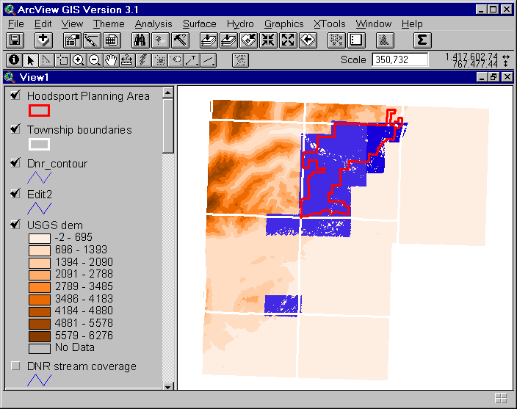The image size is (517, 409).
Task: Open the Query Builder hammer icon
Action: [x=180, y=40]
